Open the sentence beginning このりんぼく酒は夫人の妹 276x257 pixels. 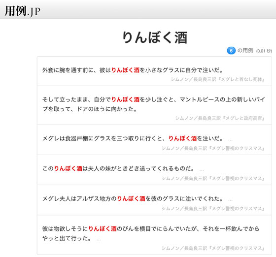(x=118, y=168)
